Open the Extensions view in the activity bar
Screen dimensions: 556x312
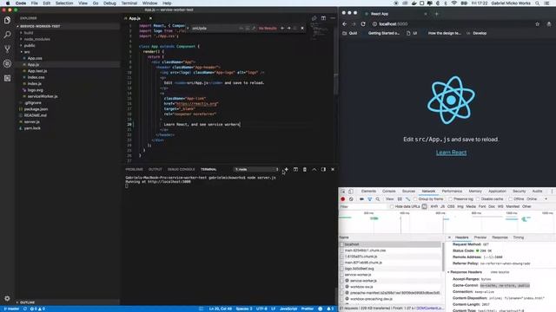(7, 78)
